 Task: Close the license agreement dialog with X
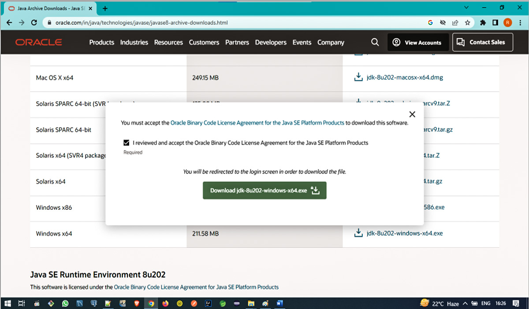[x=412, y=114]
